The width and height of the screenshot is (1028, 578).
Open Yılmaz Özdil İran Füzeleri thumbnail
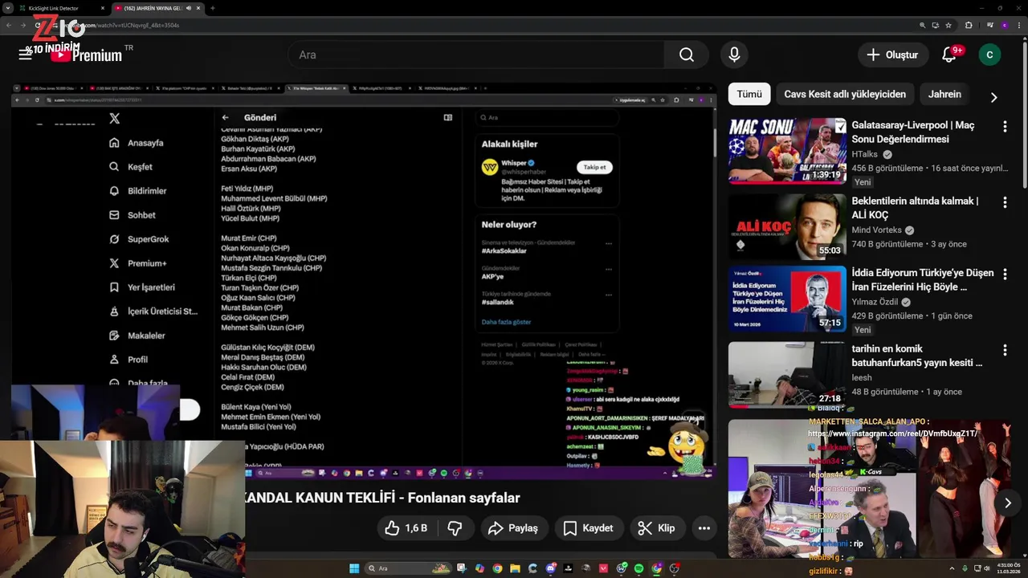(x=787, y=299)
